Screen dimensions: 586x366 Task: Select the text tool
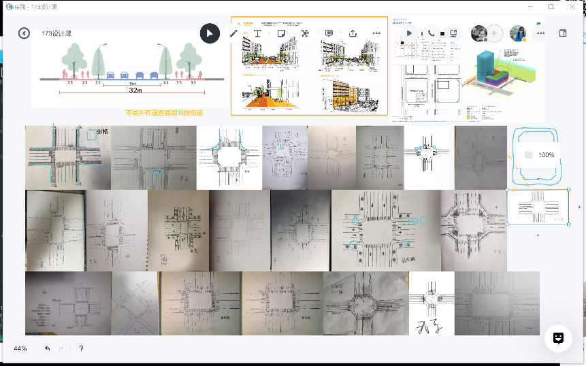[258, 33]
